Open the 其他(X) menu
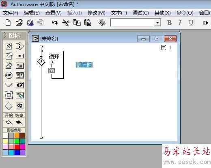Viewport: 211px width, 168px height. tap(163, 13)
